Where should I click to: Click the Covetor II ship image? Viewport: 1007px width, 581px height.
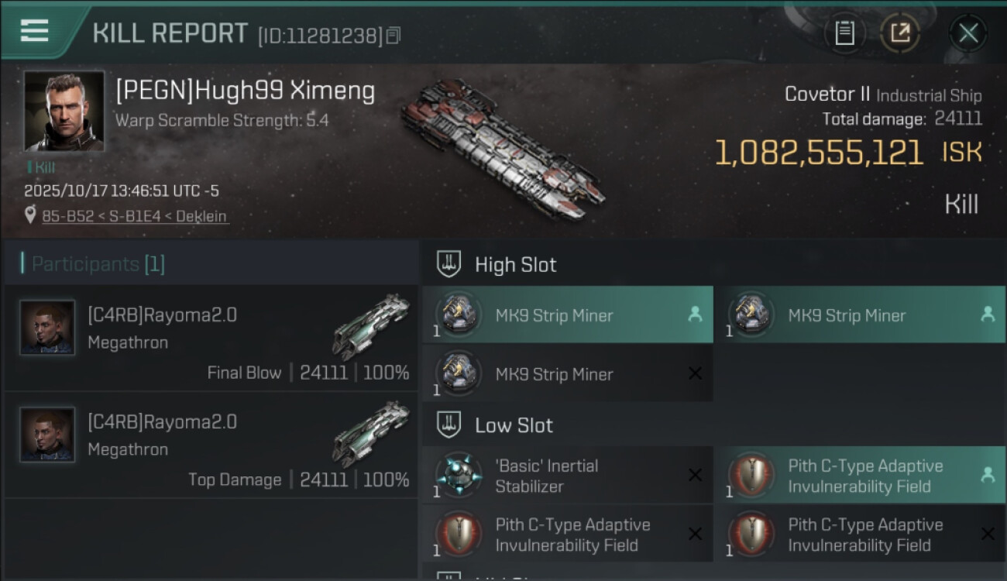point(502,149)
